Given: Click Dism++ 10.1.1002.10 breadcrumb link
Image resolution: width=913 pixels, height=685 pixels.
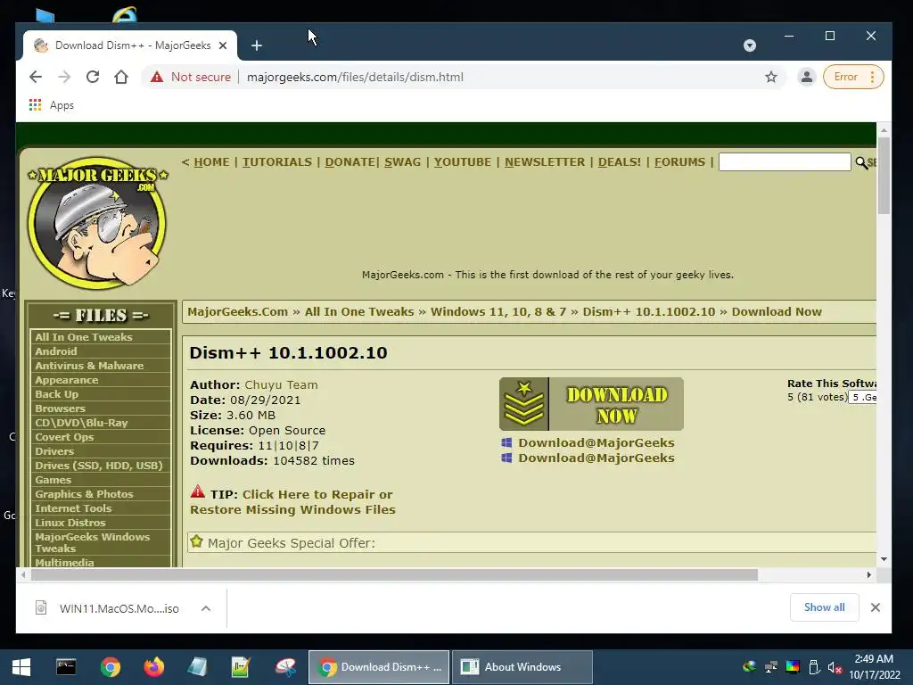Looking at the screenshot, I should tap(649, 311).
